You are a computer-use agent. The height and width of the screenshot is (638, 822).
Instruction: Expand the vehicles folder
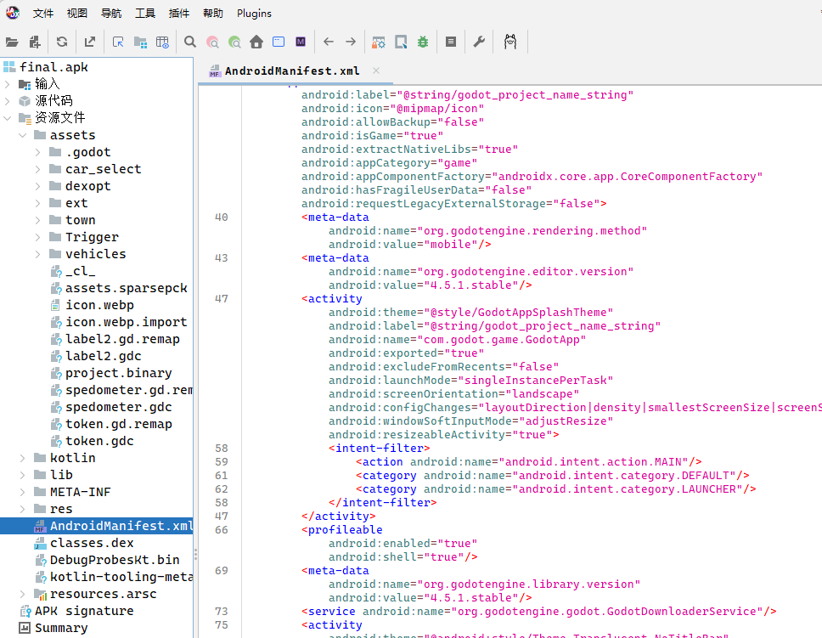(x=38, y=254)
